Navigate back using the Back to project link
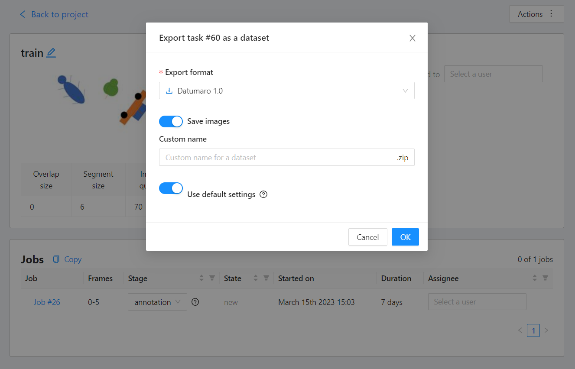Image resolution: width=575 pixels, height=369 pixels. point(54,14)
